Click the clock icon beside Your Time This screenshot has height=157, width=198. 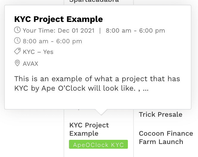17,30
